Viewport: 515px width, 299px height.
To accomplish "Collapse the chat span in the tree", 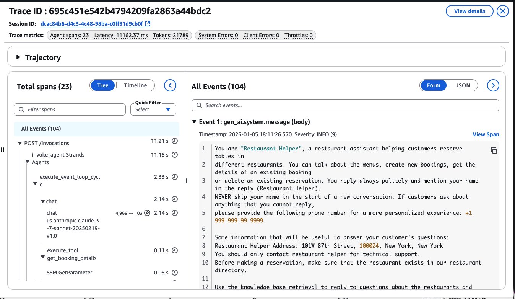I will [43, 201].
